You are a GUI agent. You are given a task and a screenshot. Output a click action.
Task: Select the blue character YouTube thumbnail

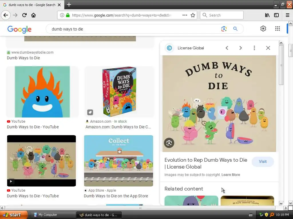click(x=42, y=92)
